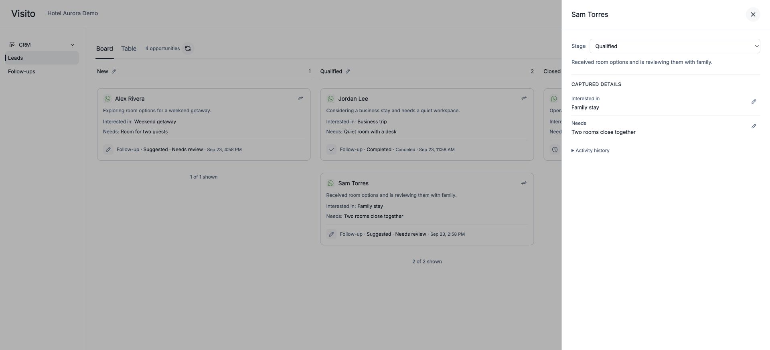Image resolution: width=770 pixels, height=350 pixels.
Task: Click the Visito logo
Action: (x=23, y=14)
